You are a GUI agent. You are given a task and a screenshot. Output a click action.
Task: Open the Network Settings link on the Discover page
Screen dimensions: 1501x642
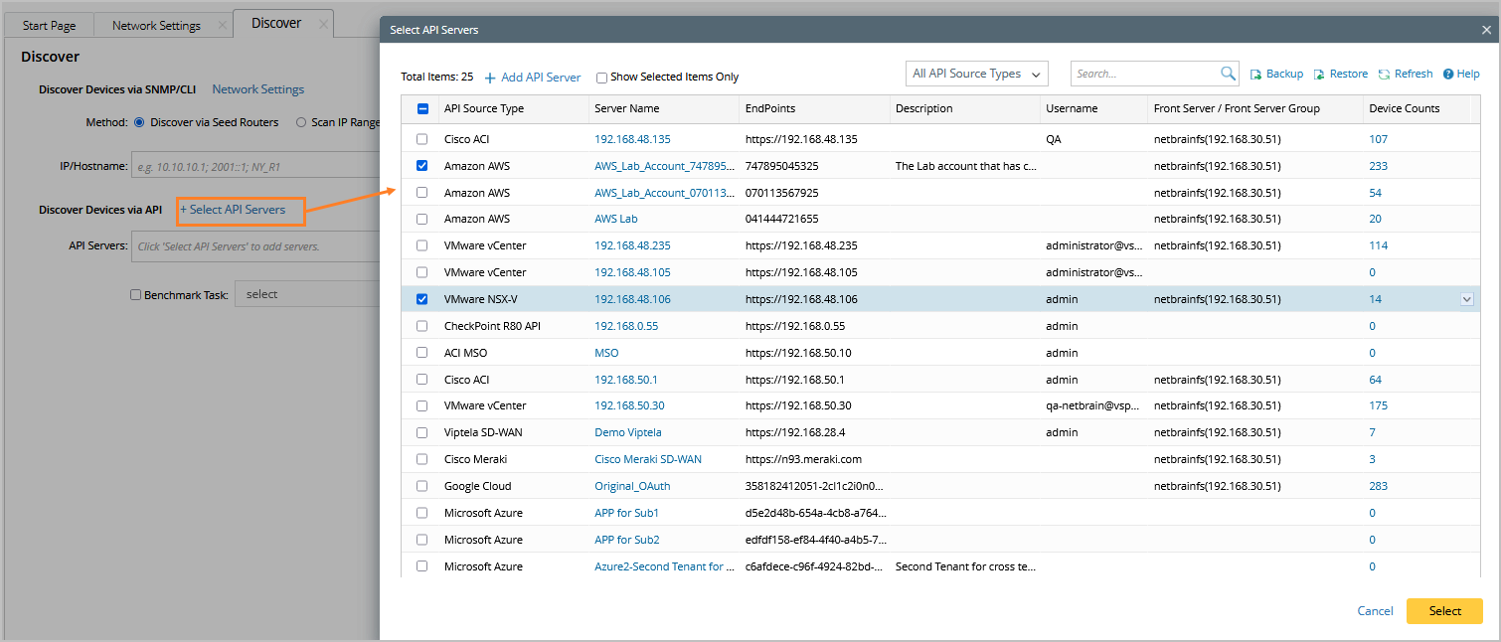[x=258, y=89]
